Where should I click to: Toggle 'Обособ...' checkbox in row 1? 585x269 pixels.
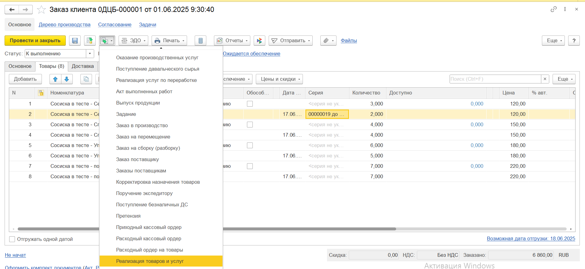click(250, 104)
